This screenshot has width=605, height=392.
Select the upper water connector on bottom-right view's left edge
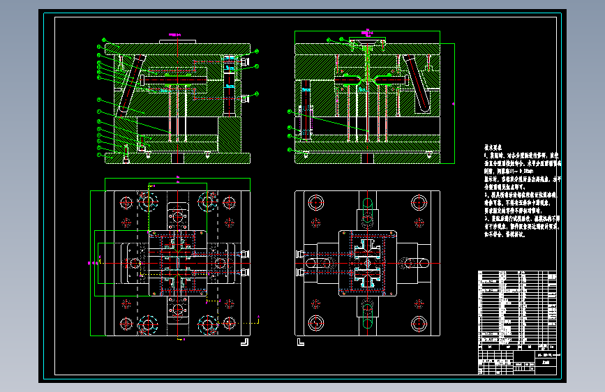(x=300, y=254)
